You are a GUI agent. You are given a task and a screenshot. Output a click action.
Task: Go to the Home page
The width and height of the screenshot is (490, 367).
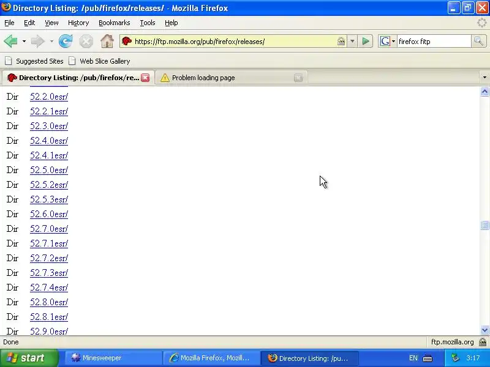tap(107, 41)
